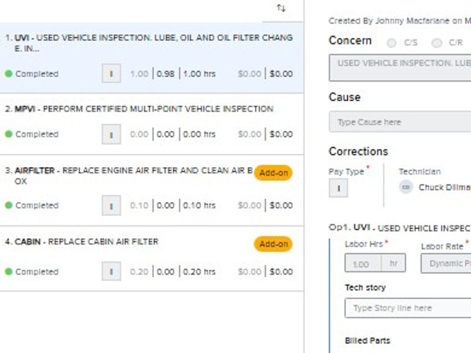This screenshot has width=471, height=353.
Task: Click the sort arrows icon above the list
Action: [281, 8]
